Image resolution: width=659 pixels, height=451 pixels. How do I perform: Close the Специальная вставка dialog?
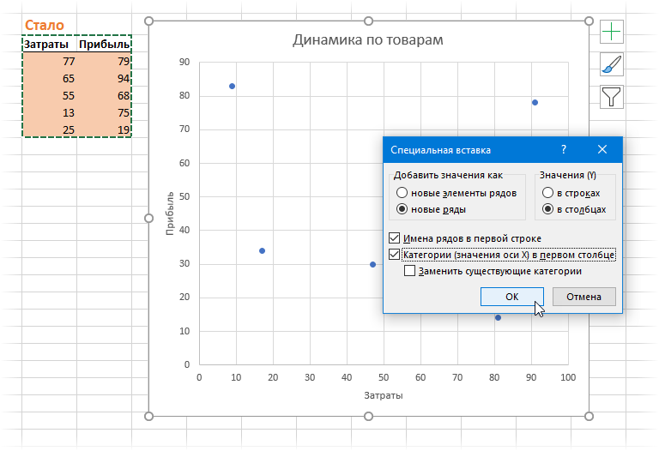click(x=602, y=149)
